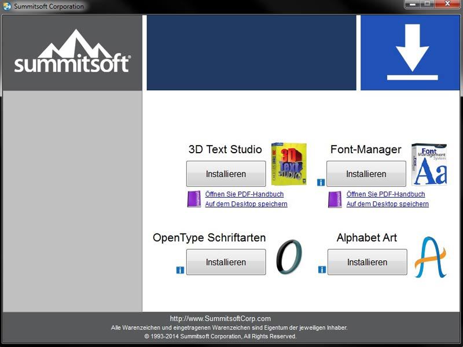Image resolution: width=463 pixels, height=347 pixels.
Task: Install 3D Text Studio
Action: coord(226,173)
